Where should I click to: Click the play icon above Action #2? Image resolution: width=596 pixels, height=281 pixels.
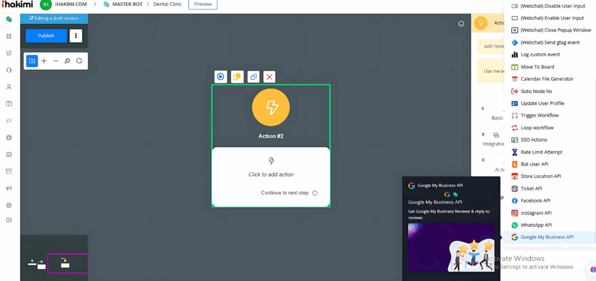[x=221, y=77]
